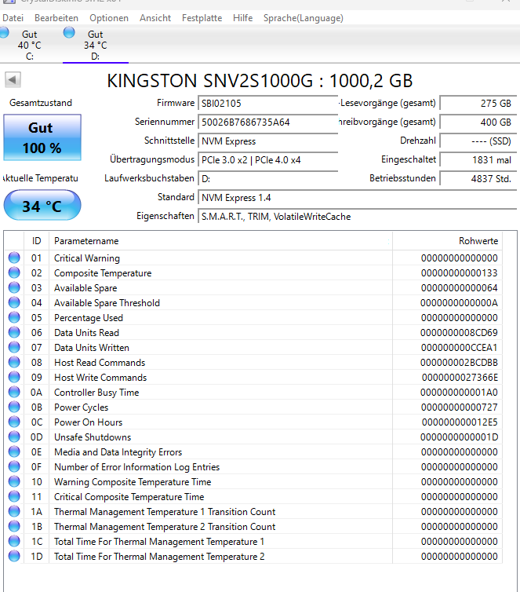Click status icon for Power On Hours
The height and width of the screenshot is (592, 520).
point(14,422)
